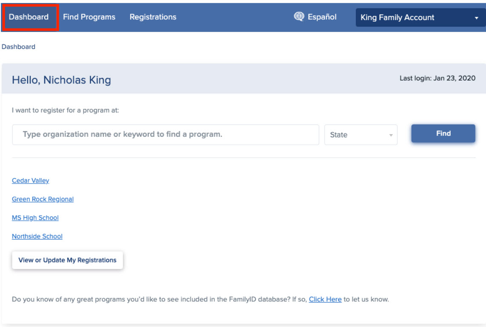
Task: Click the Dashboard breadcrumb
Action: coord(19,47)
